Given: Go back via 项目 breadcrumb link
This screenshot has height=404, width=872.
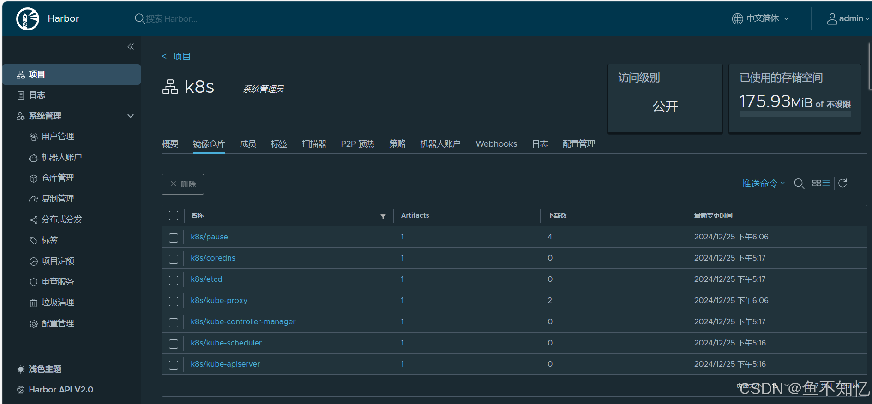Looking at the screenshot, I should point(181,56).
